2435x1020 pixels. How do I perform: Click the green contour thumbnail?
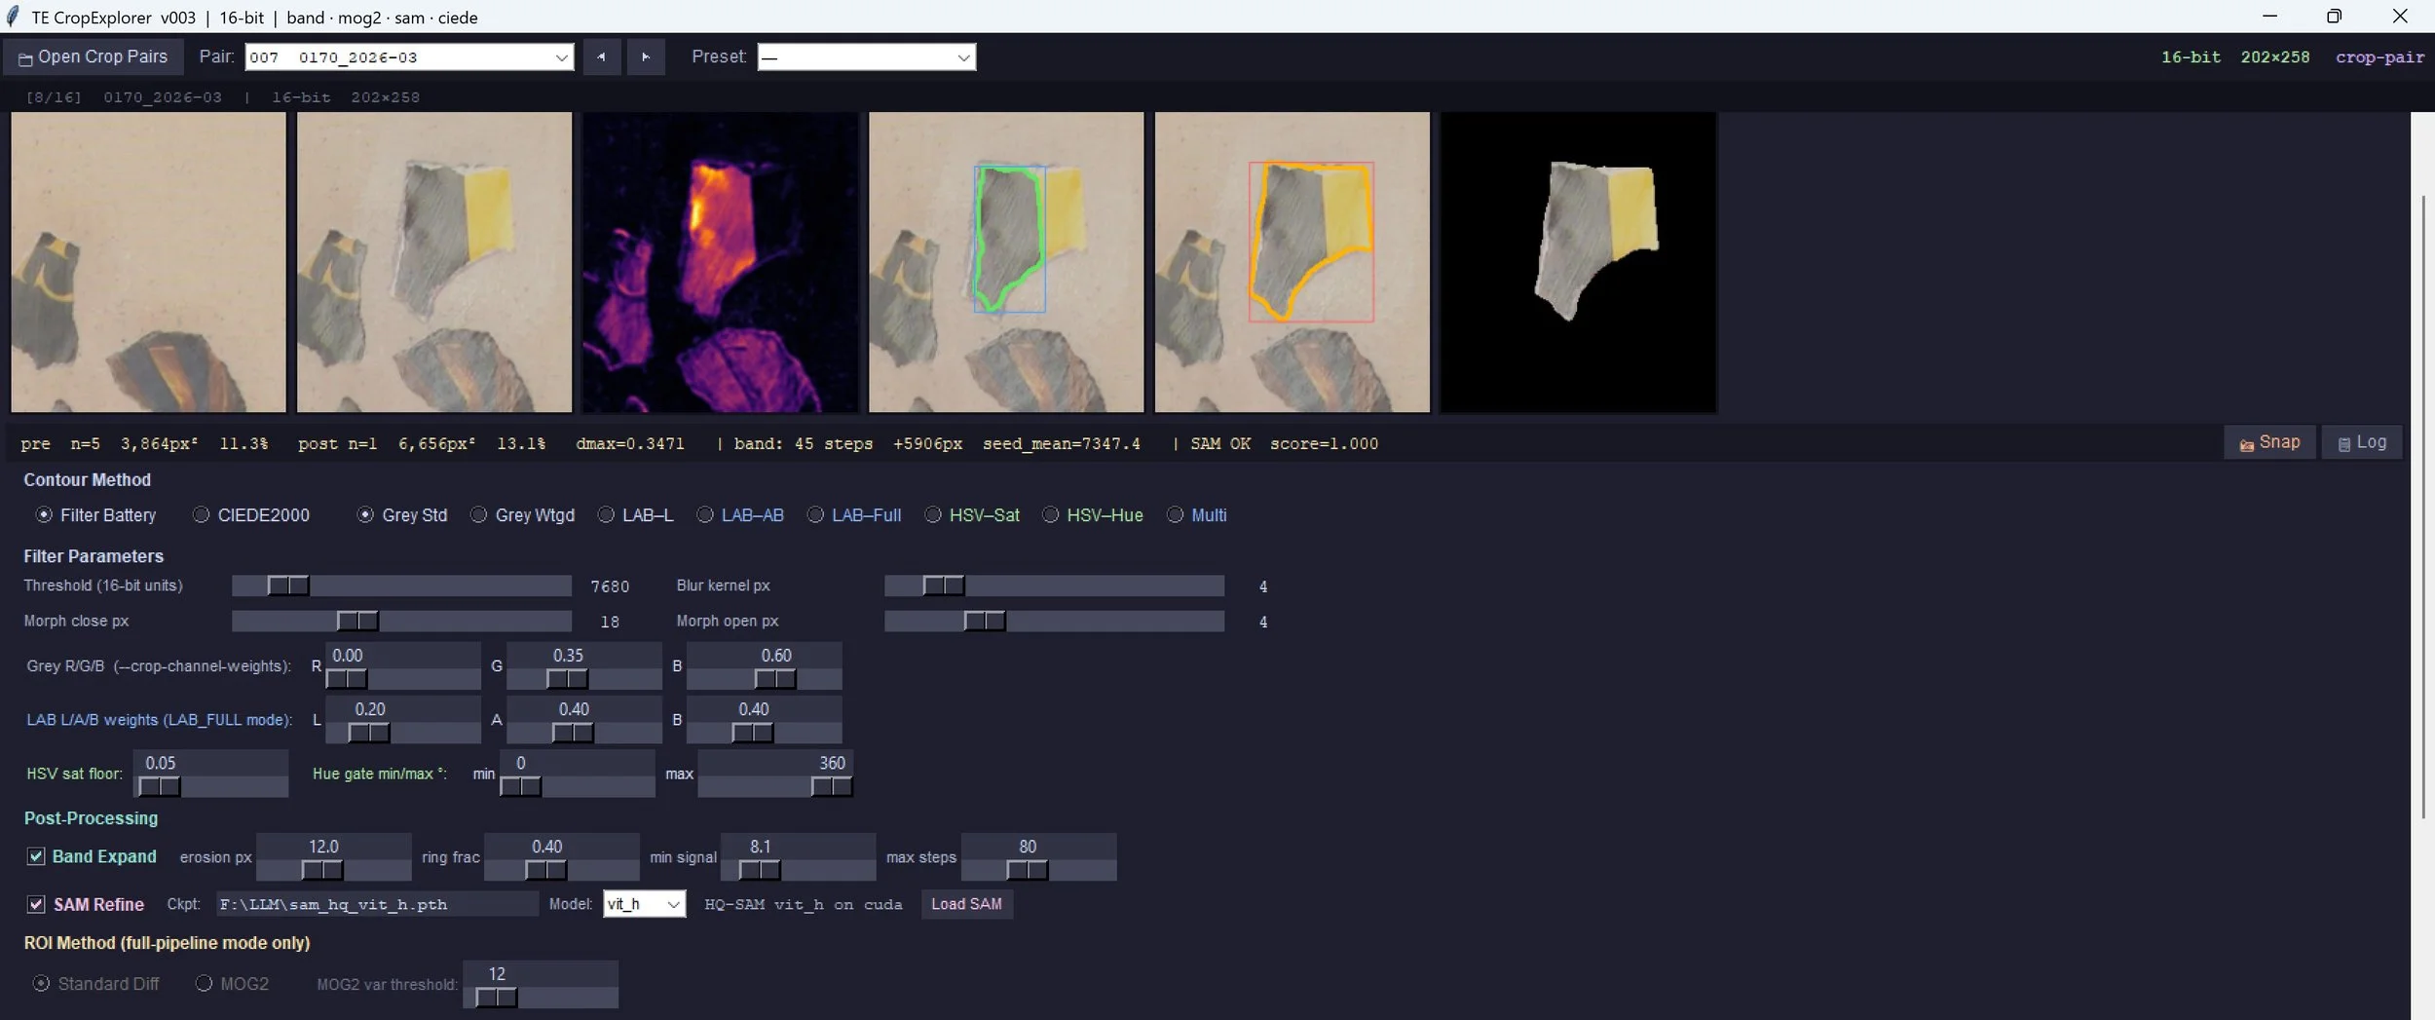[x=1006, y=262]
